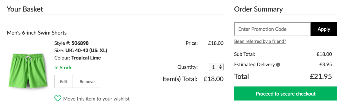Click the Men's 6-inch Swim Shorts title

(x=37, y=33)
